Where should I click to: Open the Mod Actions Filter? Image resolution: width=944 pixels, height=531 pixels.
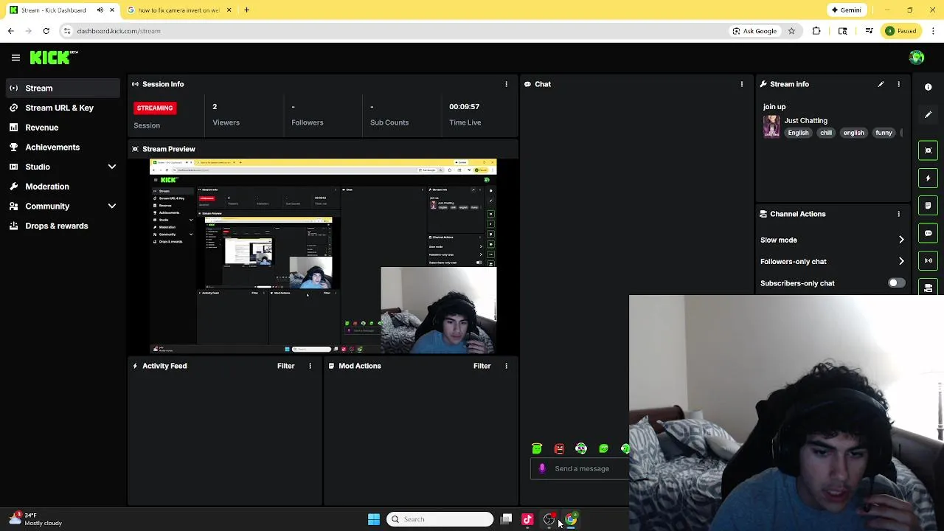point(482,366)
